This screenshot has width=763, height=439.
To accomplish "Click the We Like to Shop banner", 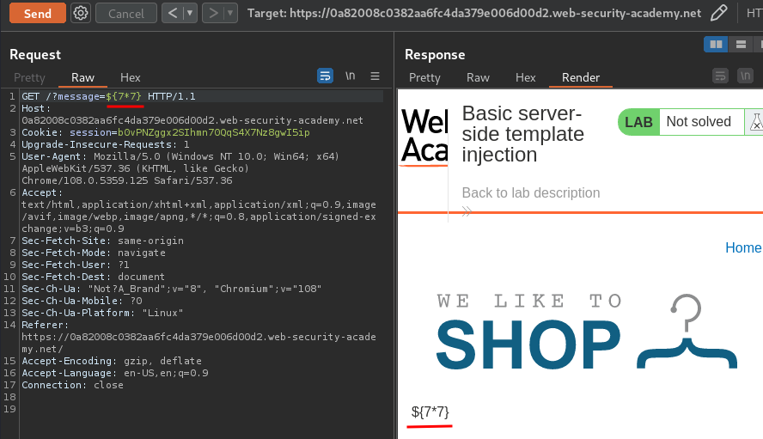I will 586,332.
